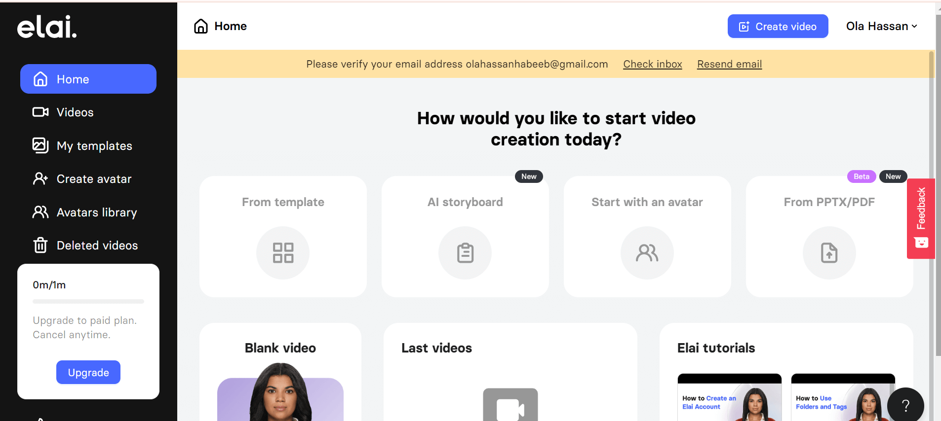The height and width of the screenshot is (421, 941).
Task: Click the 0m/1m usage text
Action: coord(49,285)
